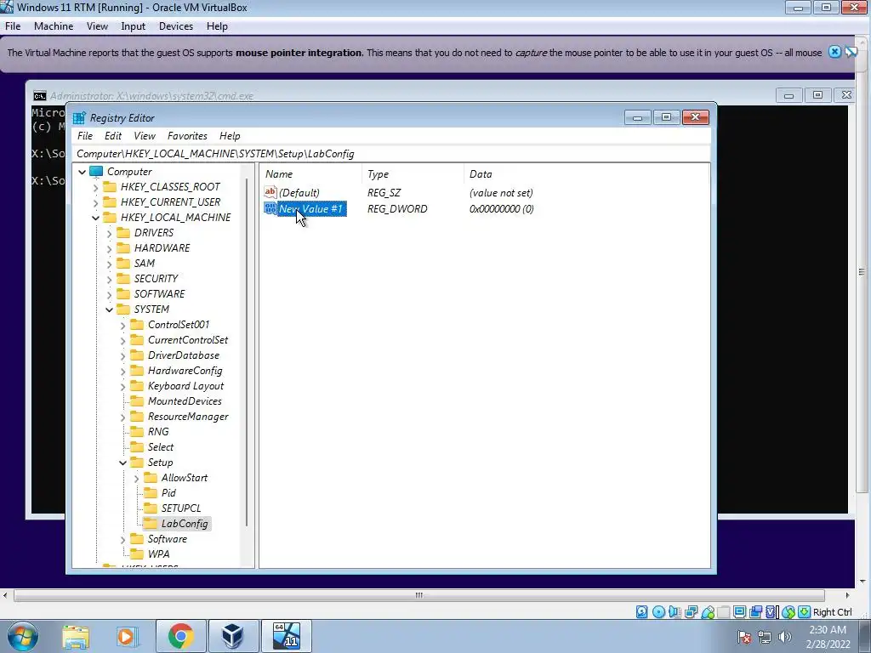Switch to the Windows 11 VM taskbar button
Viewport: 871px width, 653px height.
tap(286, 636)
